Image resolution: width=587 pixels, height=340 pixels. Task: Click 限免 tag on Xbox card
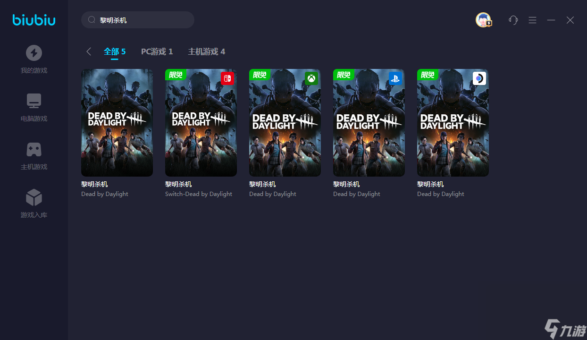coord(260,75)
